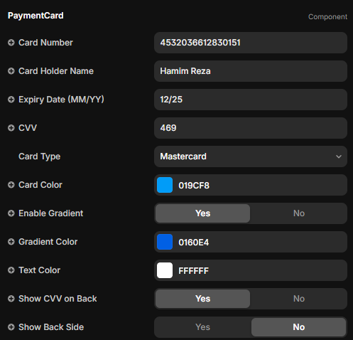
Task: Click the chevron arrow in Card Type field
Action: click(x=339, y=156)
